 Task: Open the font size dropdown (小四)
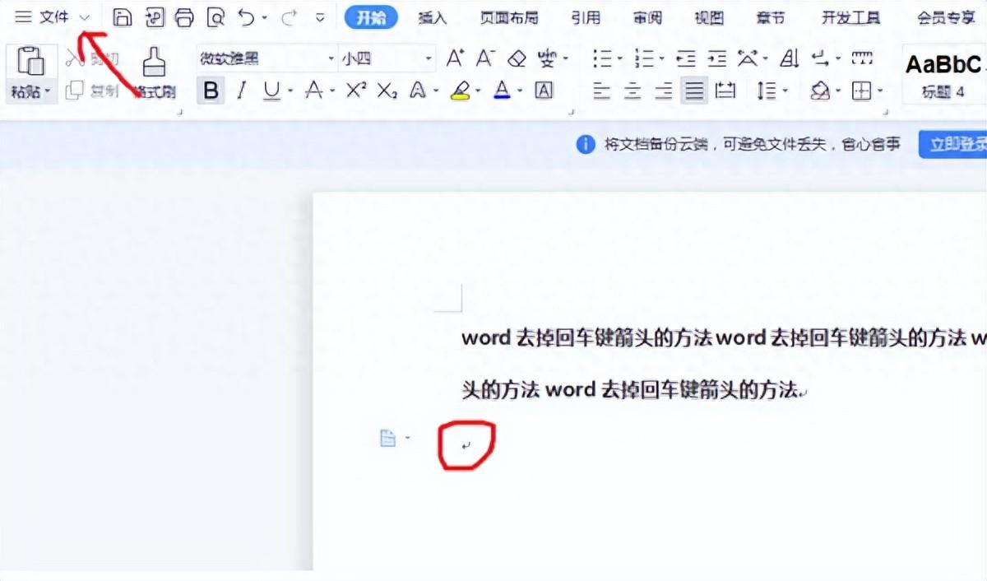(x=429, y=58)
